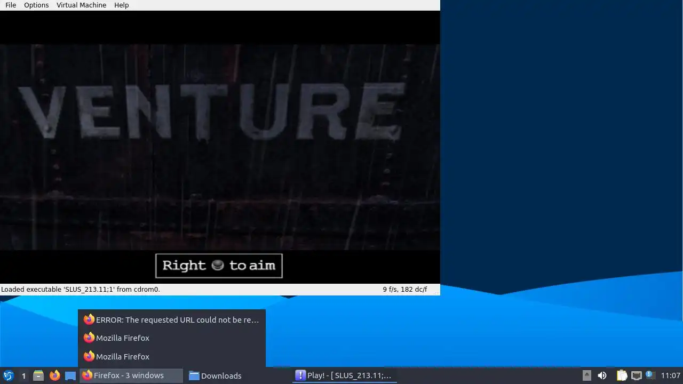This screenshot has height=384, width=683.
Task: Open the volume speaker tray icon
Action: (x=602, y=375)
